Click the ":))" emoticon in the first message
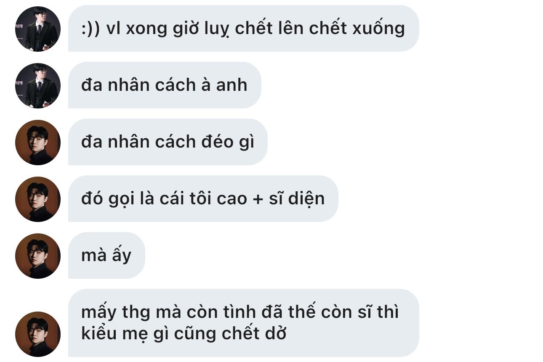 [90, 29]
